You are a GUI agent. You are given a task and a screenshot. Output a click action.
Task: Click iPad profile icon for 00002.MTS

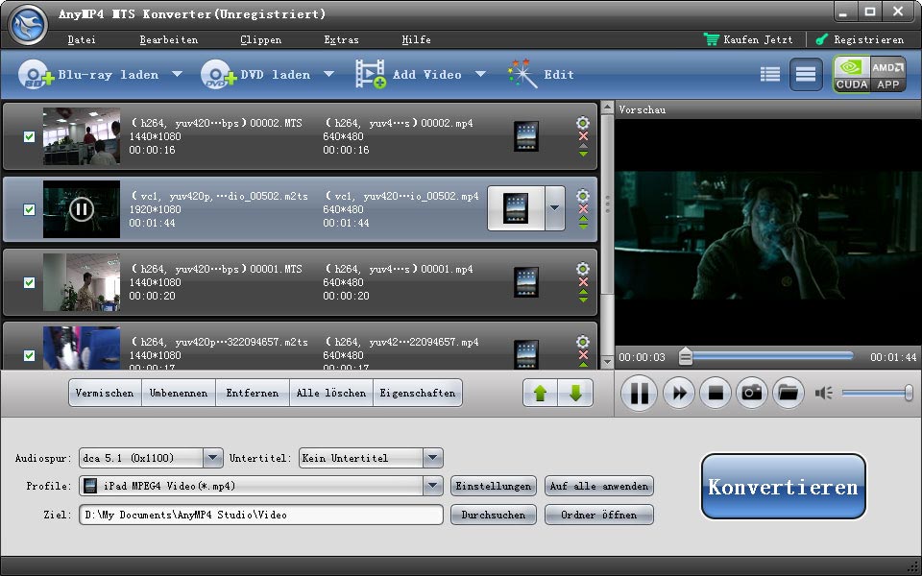pos(525,136)
